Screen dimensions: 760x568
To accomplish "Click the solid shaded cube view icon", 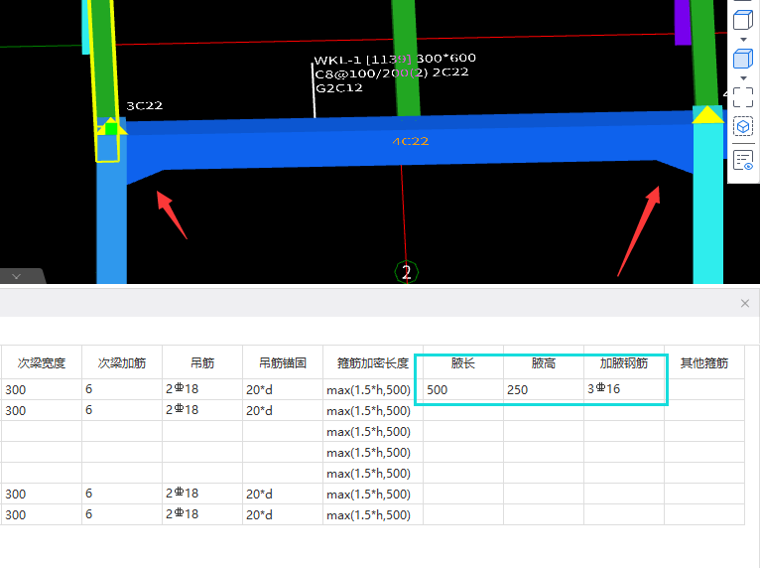I will tap(742, 59).
